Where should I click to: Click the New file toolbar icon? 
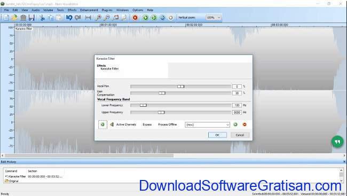point(6,18)
